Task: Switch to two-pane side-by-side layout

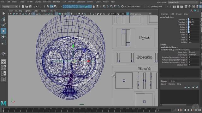Action: point(3,73)
